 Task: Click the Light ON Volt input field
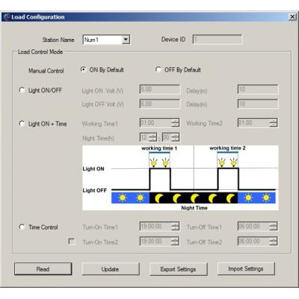159,90
